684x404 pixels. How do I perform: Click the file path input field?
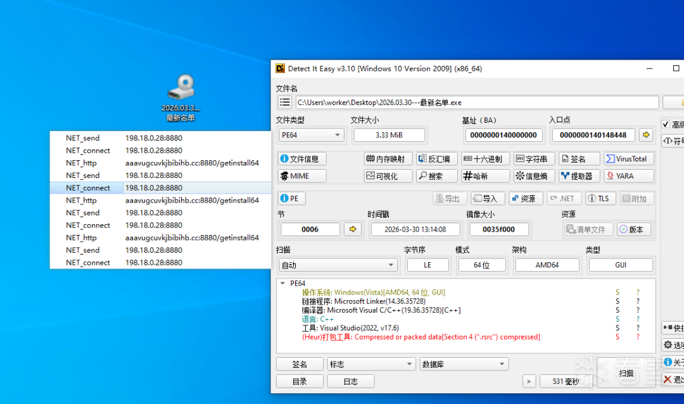477,103
